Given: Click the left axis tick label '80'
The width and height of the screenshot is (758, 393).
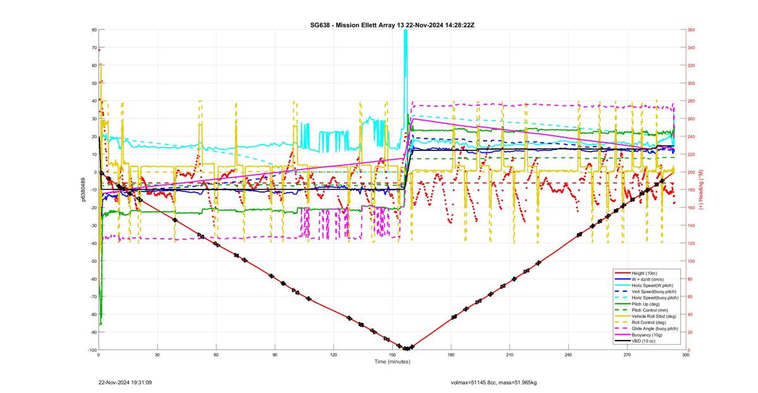Looking at the screenshot, I should 93,30.
